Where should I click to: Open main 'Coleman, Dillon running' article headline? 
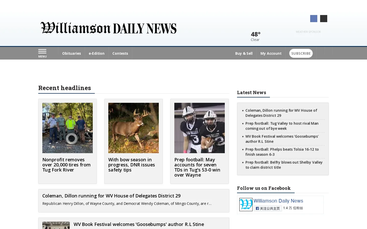(111, 196)
